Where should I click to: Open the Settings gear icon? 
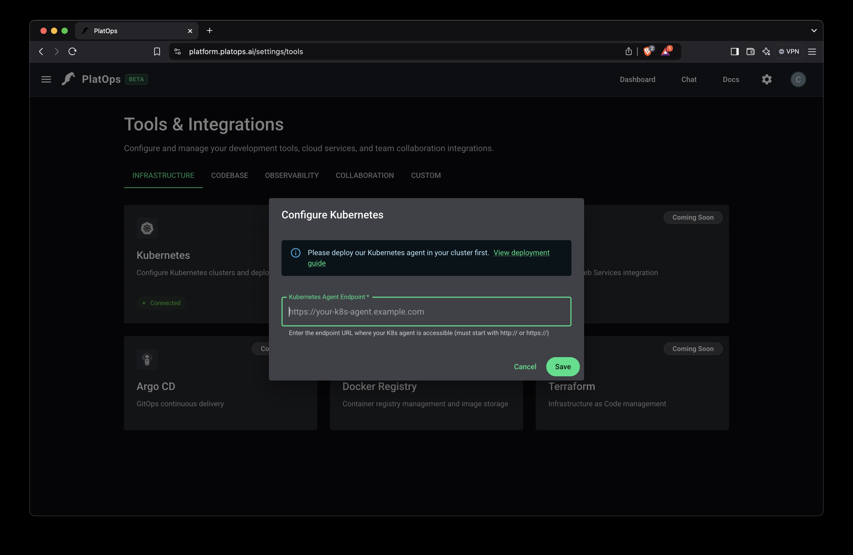point(767,80)
